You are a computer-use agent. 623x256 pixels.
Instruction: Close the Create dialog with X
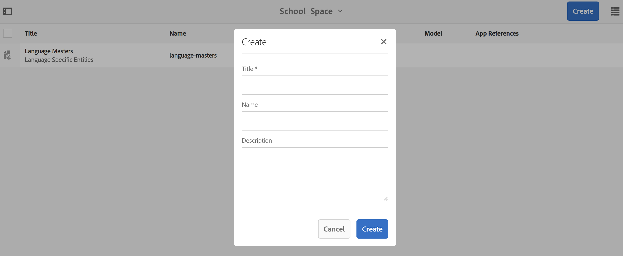[x=384, y=42]
